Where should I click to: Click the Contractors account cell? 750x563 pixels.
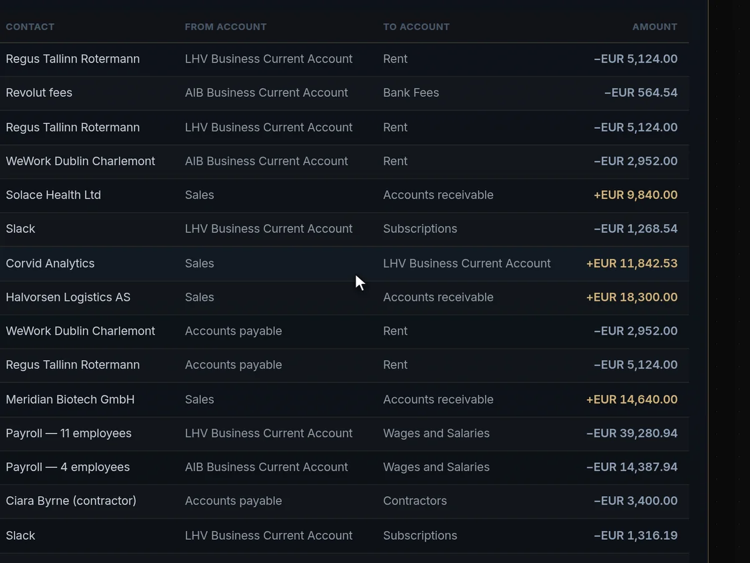tap(415, 500)
